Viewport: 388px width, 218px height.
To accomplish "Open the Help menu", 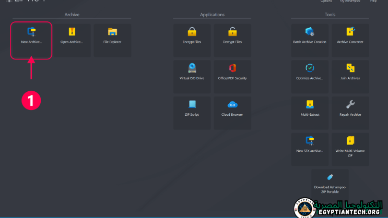I will tap(373, 1).
